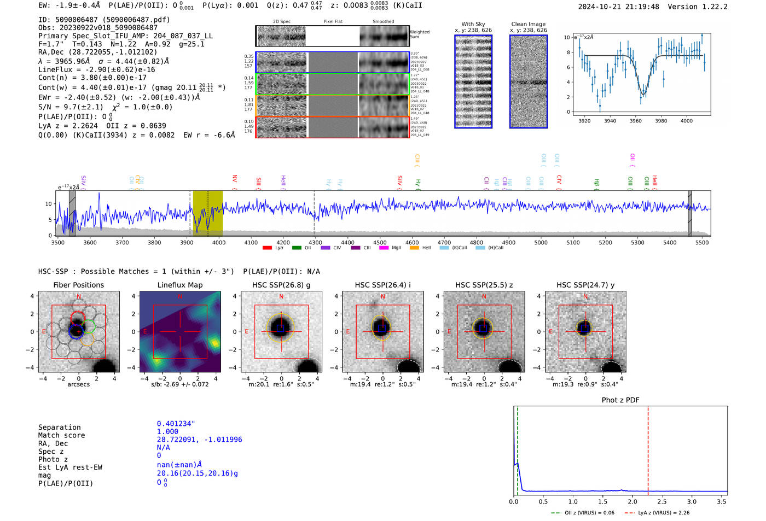This screenshot has width=766, height=521.
Task: Select the ID: 5090006487 line
Action: pyautogui.click(x=104, y=20)
